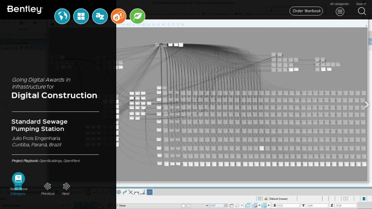Open the dotted grid dropdown arrow
Screen dimensions: 372x209
click(269, 206)
